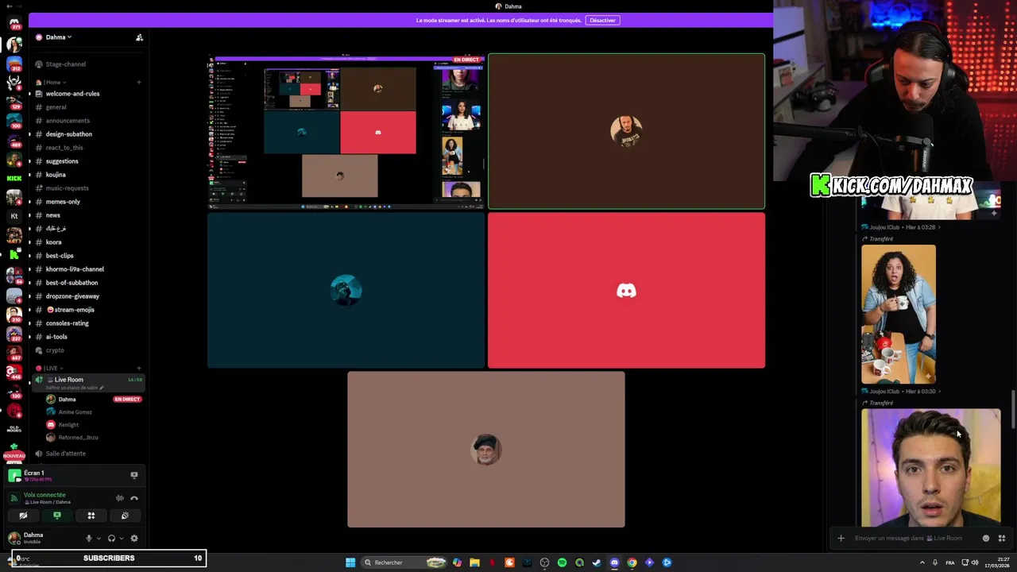The width and height of the screenshot is (1017, 572).
Task: Open the soundboard button in the voice panel
Action: [125, 516]
